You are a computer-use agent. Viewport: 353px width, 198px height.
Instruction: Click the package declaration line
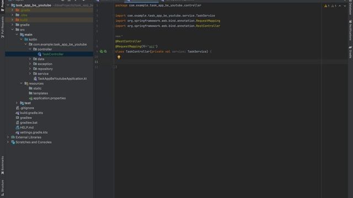coord(158,5)
